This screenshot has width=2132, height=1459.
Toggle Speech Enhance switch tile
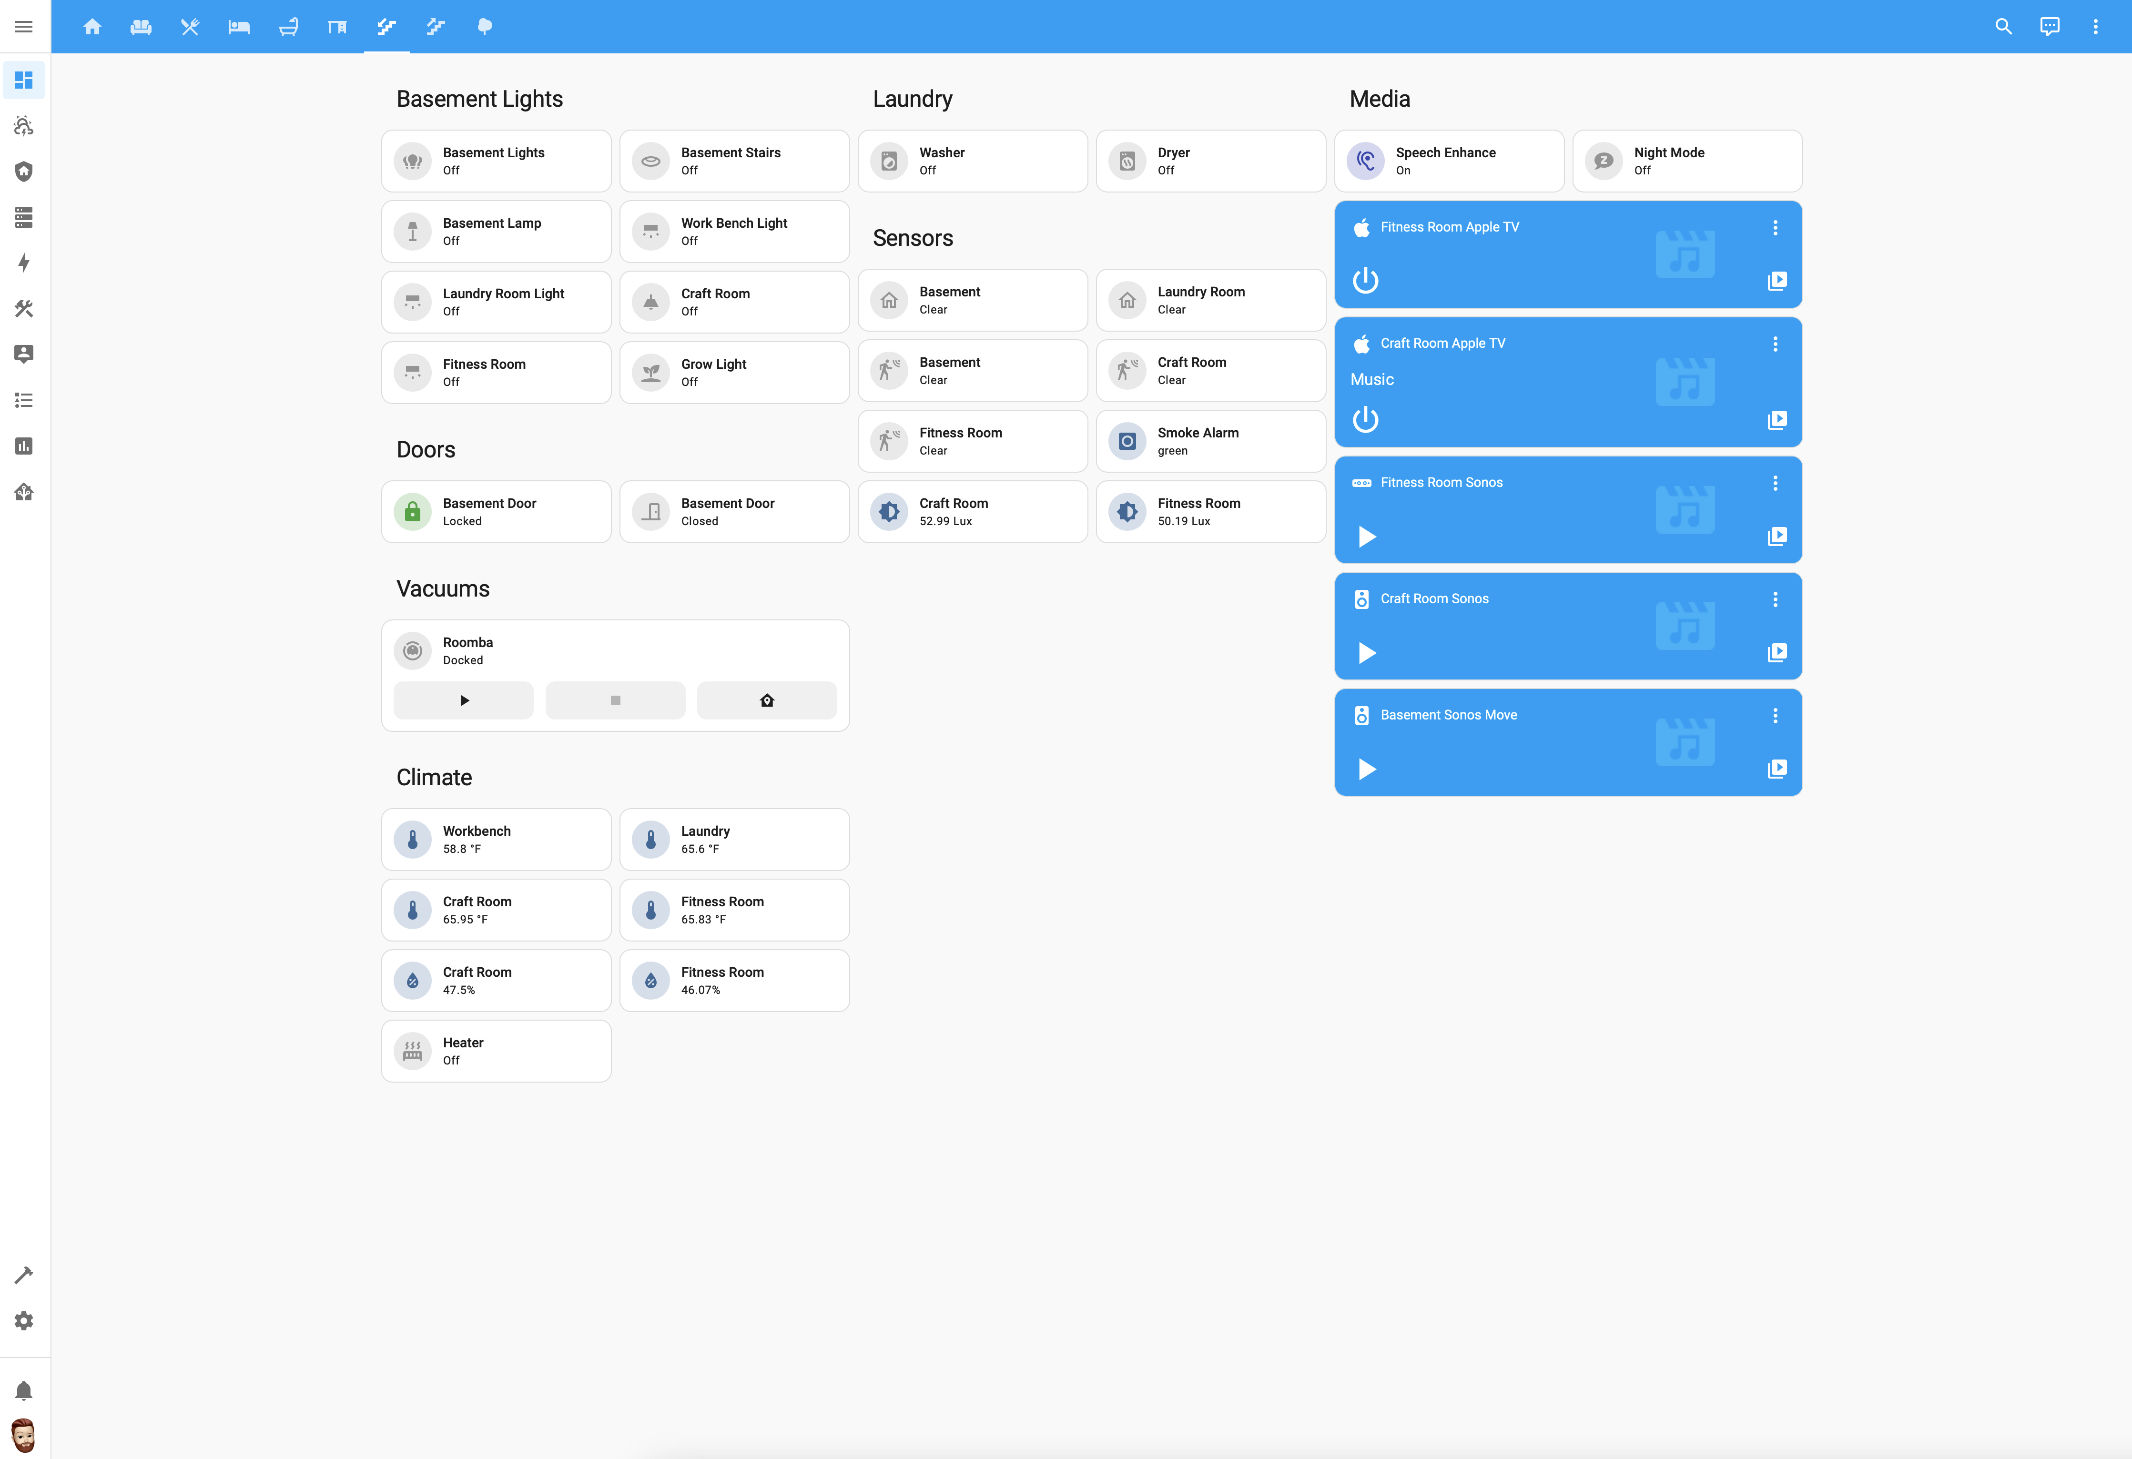pyautogui.click(x=1365, y=162)
